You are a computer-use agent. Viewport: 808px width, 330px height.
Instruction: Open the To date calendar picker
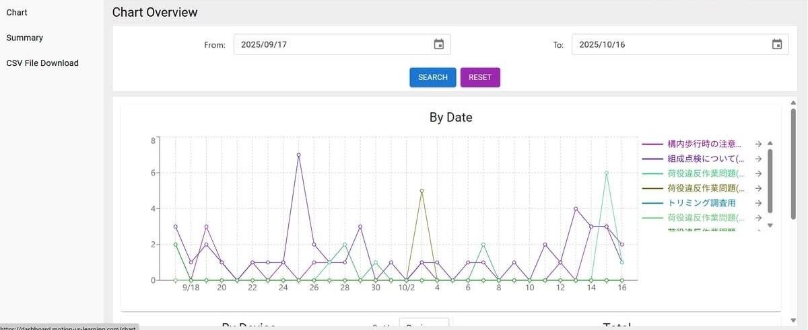tap(776, 44)
